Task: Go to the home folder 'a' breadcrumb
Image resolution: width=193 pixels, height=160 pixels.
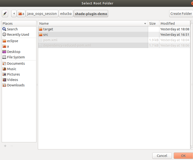Action: tap(21, 14)
